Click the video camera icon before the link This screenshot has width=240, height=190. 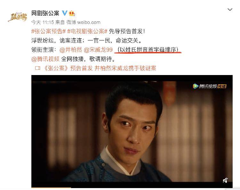point(37,68)
